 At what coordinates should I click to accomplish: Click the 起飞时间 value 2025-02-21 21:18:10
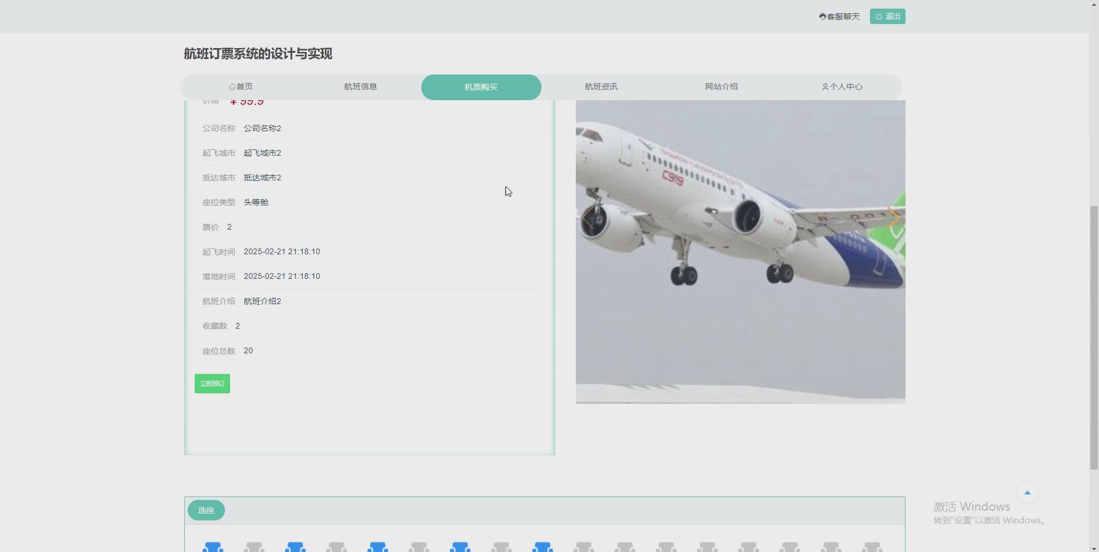(x=282, y=251)
